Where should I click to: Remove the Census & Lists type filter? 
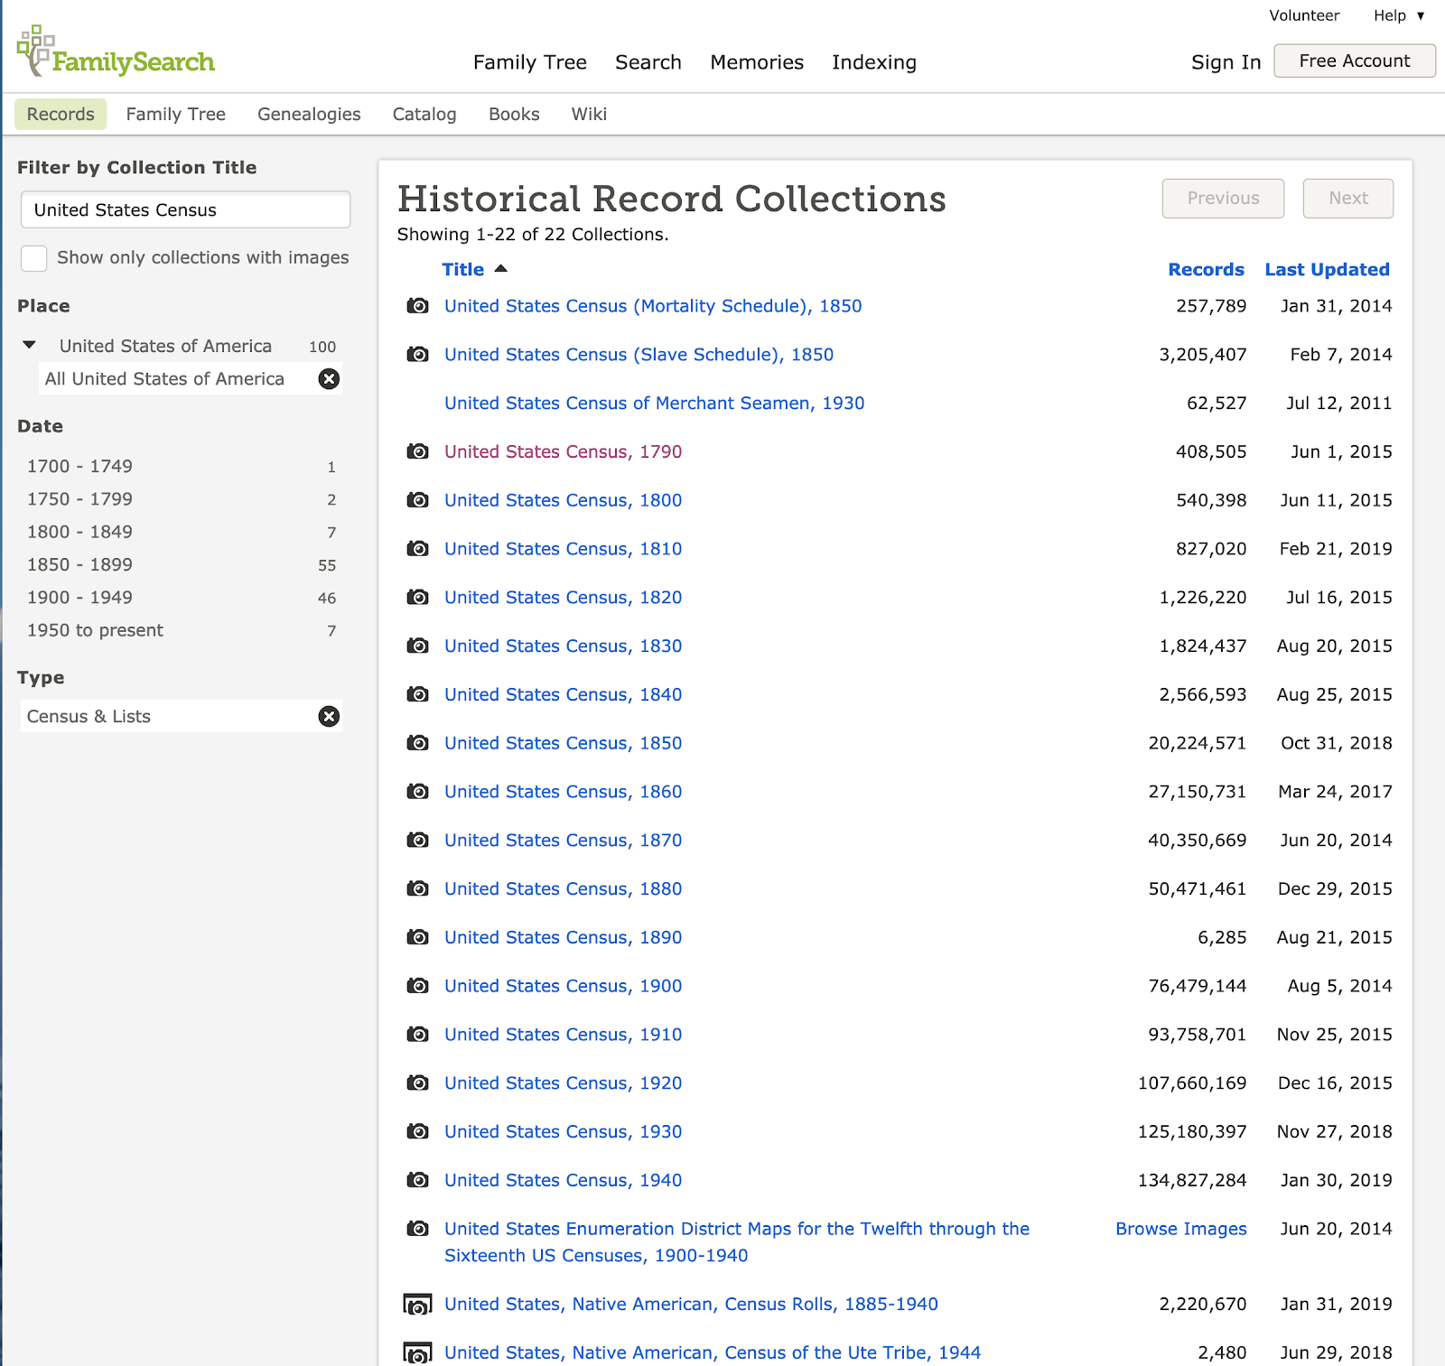329,717
